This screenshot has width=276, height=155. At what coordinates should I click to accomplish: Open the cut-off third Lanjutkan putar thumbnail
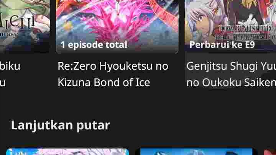(x=270, y=152)
